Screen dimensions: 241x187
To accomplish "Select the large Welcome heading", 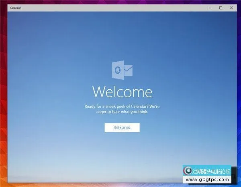I will coord(122,91).
